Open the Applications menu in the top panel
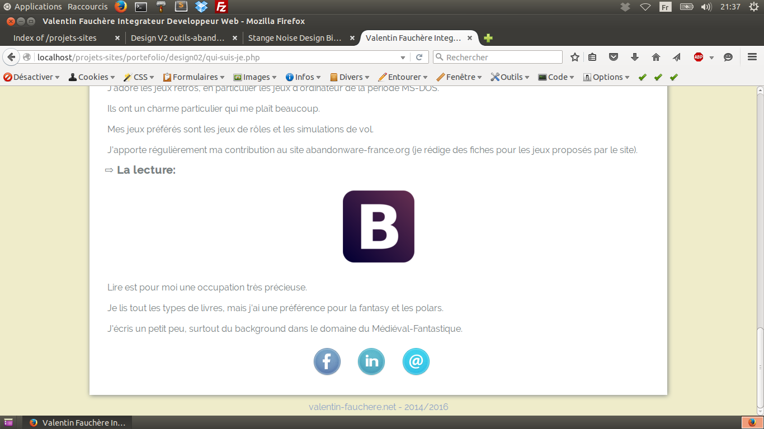Viewport: 764px width, 429px height. coord(37,7)
